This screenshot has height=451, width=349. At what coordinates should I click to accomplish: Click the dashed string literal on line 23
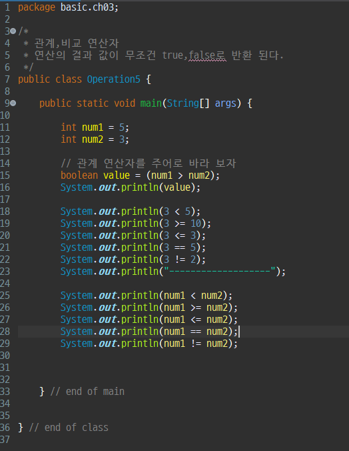coord(220,272)
